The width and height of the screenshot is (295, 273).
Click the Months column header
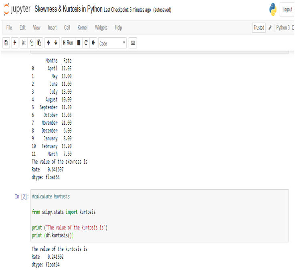(x=51, y=61)
